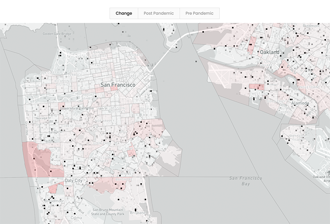This screenshot has height=224, width=330.
Task: Click the Golden Gate Bridge label
Action: pyautogui.click(x=57, y=34)
